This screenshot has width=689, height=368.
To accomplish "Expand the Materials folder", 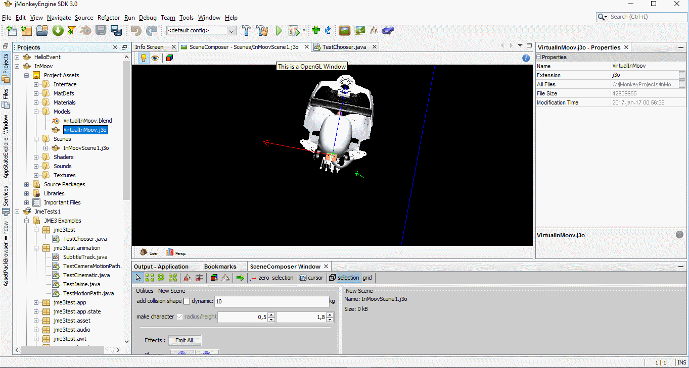I will pos(36,102).
